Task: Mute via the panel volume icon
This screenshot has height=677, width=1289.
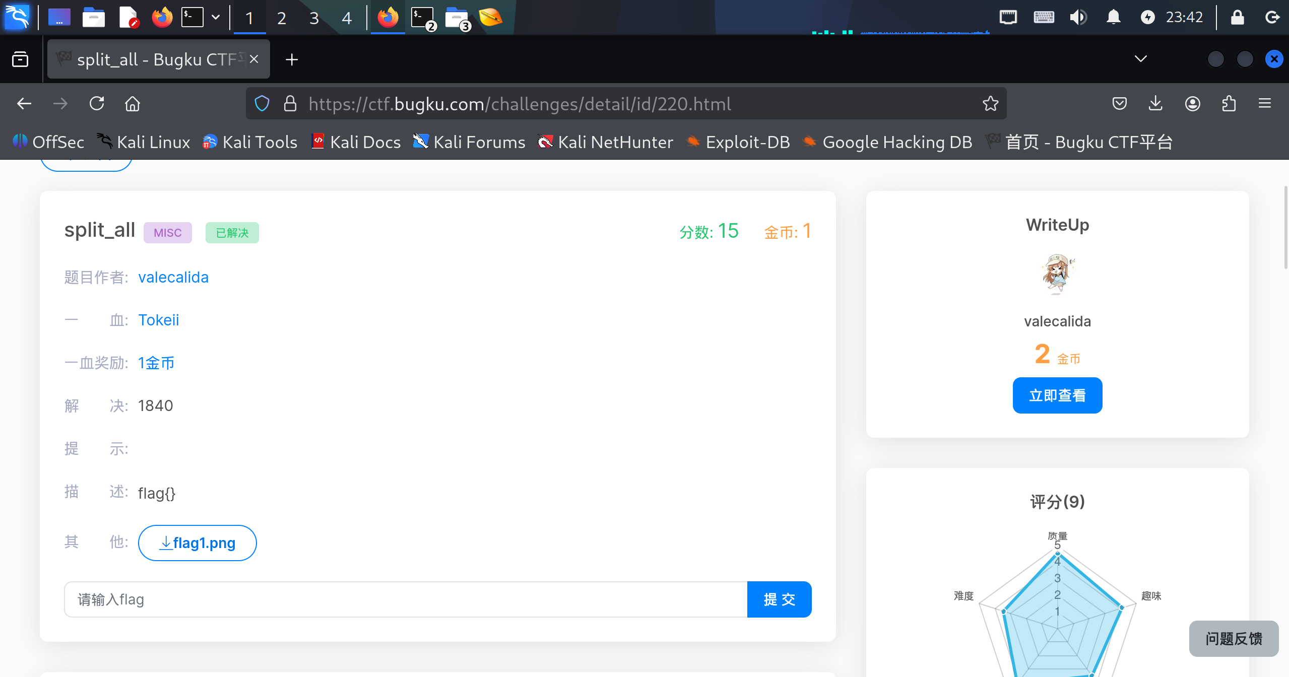Action: (x=1078, y=18)
